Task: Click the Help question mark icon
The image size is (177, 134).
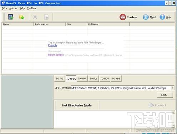Action: click(x=162, y=17)
